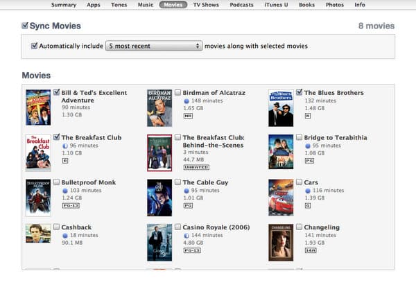This screenshot has width=416, height=296.
Task: Check the Cars movie
Action: (299, 182)
